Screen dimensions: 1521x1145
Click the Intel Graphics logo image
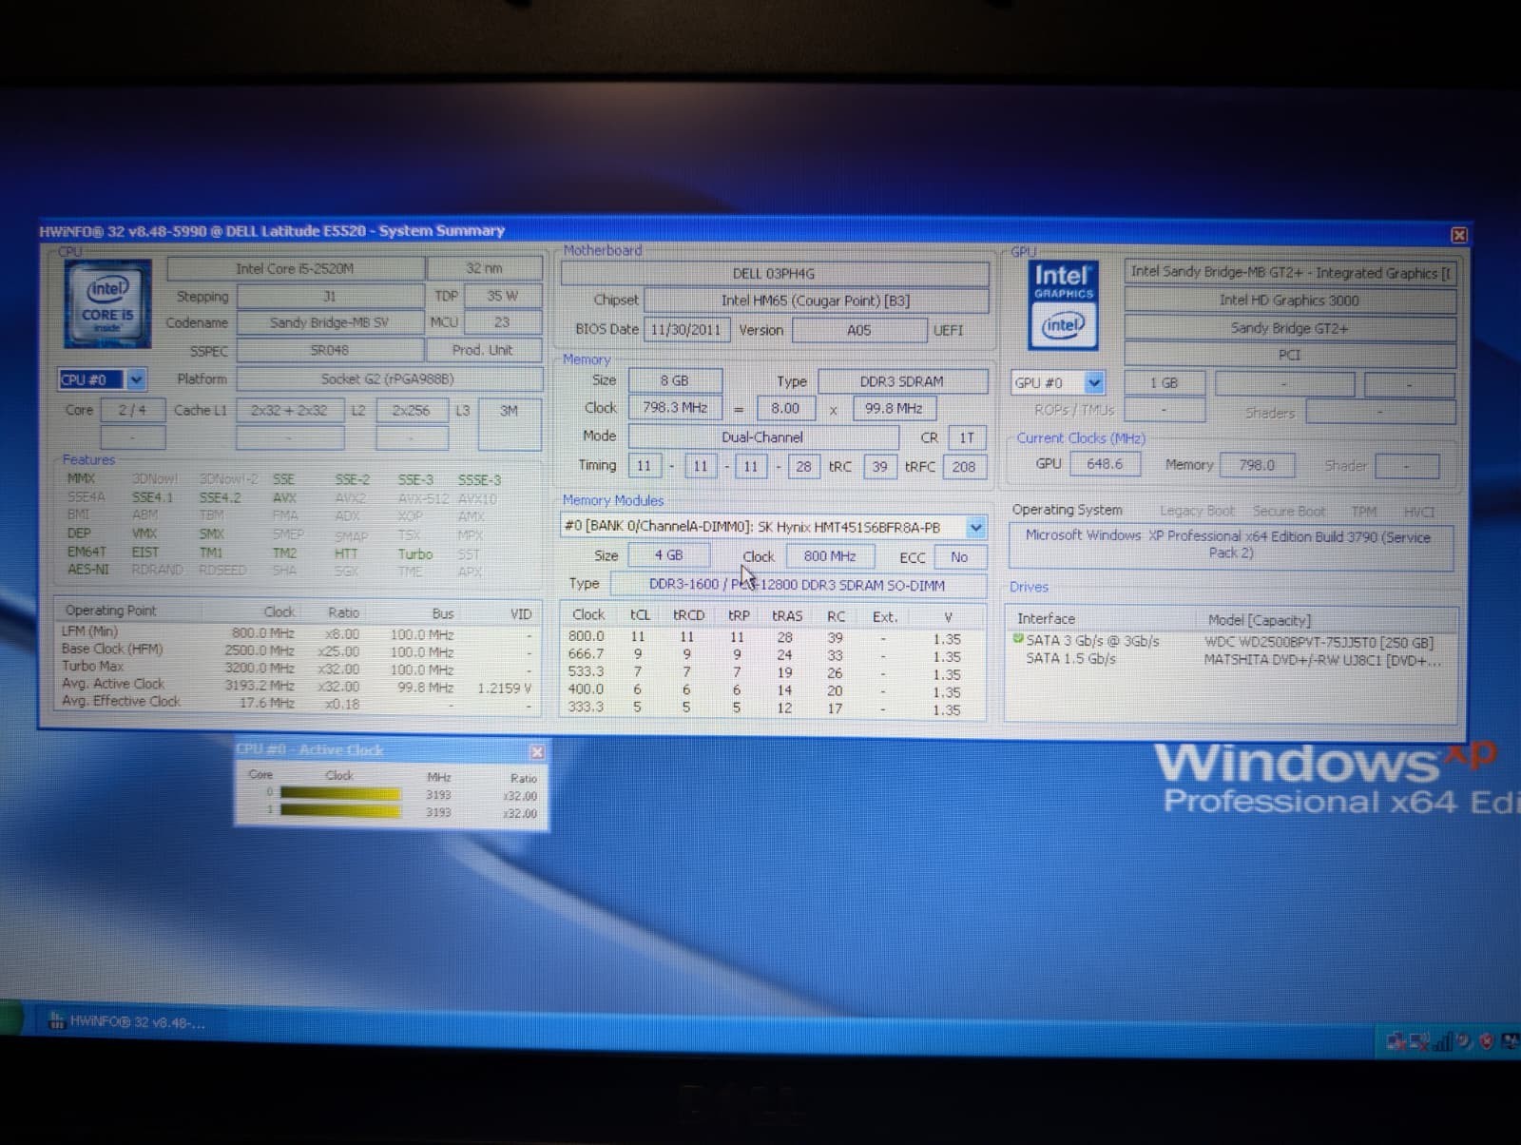tap(1063, 304)
